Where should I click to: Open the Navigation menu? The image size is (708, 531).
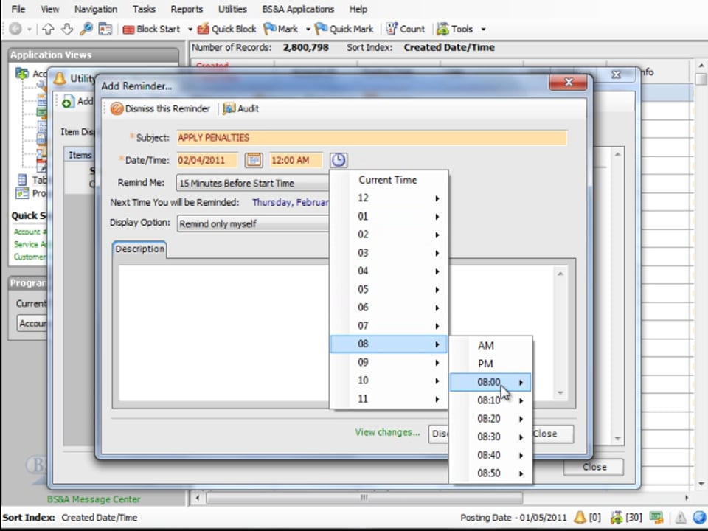[x=96, y=9]
